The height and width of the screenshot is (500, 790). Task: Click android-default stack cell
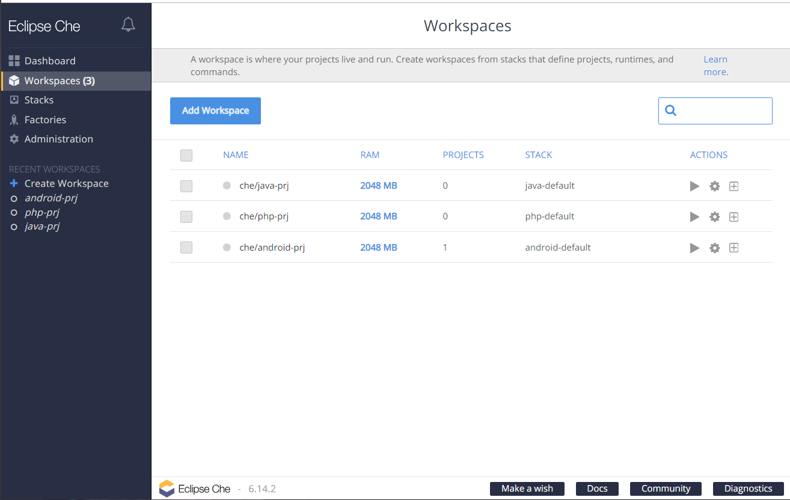(558, 247)
